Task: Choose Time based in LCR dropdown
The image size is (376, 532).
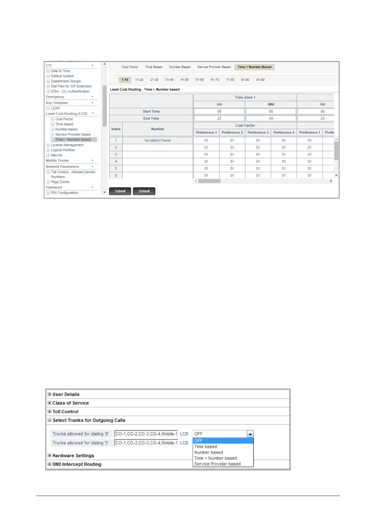Action: pyautogui.click(x=223, y=447)
